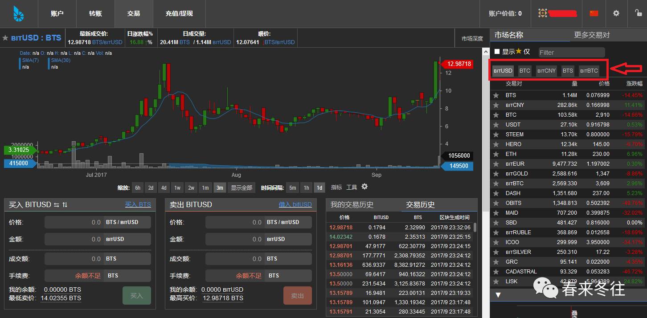Set chart interval to 1h
647x318 pixels.
(x=306, y=188)
